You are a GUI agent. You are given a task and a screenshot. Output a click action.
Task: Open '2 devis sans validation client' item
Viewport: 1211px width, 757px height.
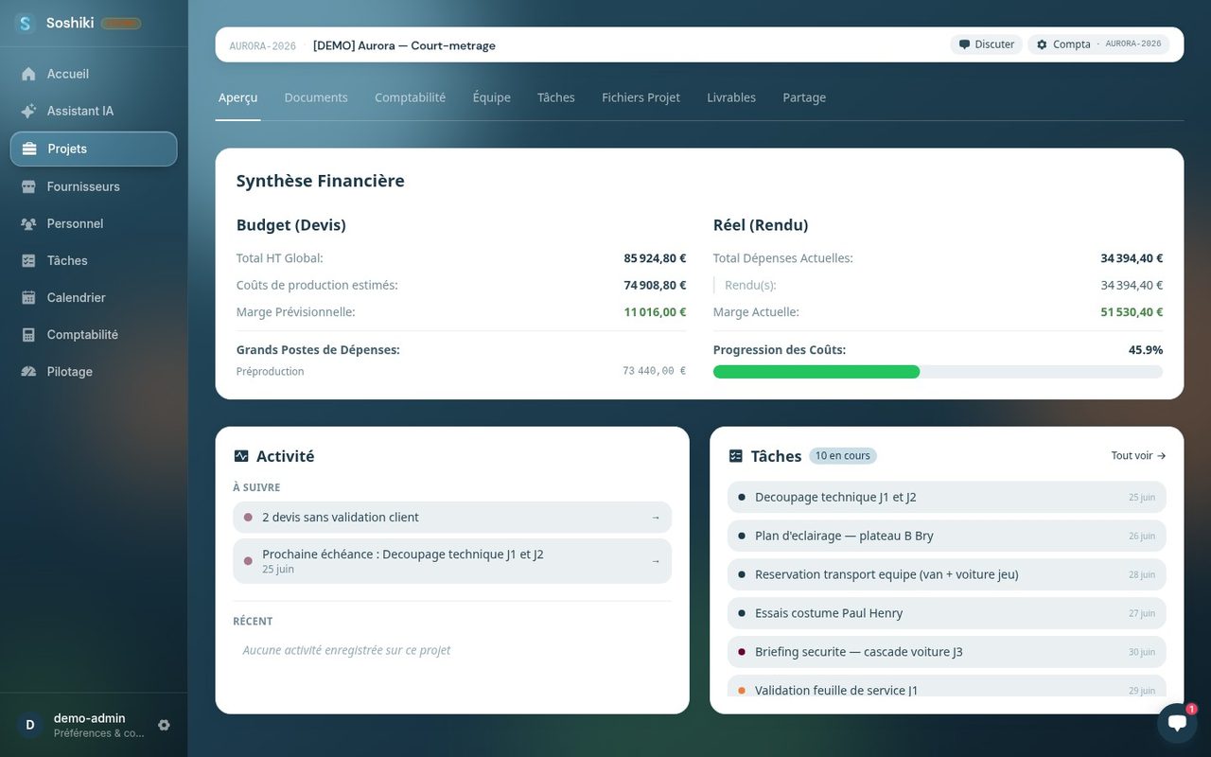[452, 518]
